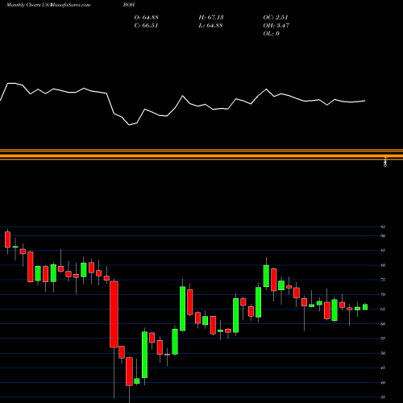Select the '40' price axis label
This screenshot has width=403, height=403.
click(383, 383)
